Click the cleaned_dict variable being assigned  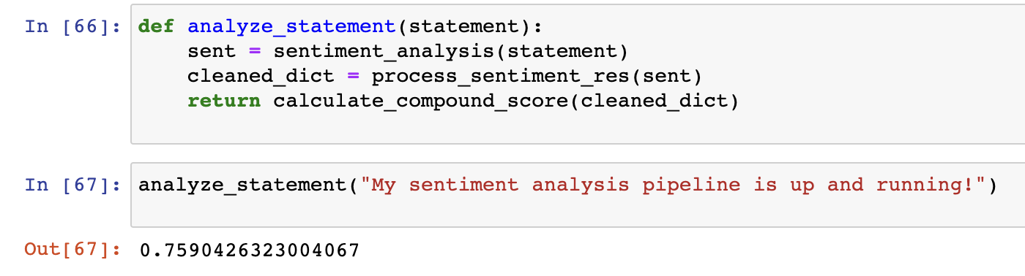pos(261,76)
